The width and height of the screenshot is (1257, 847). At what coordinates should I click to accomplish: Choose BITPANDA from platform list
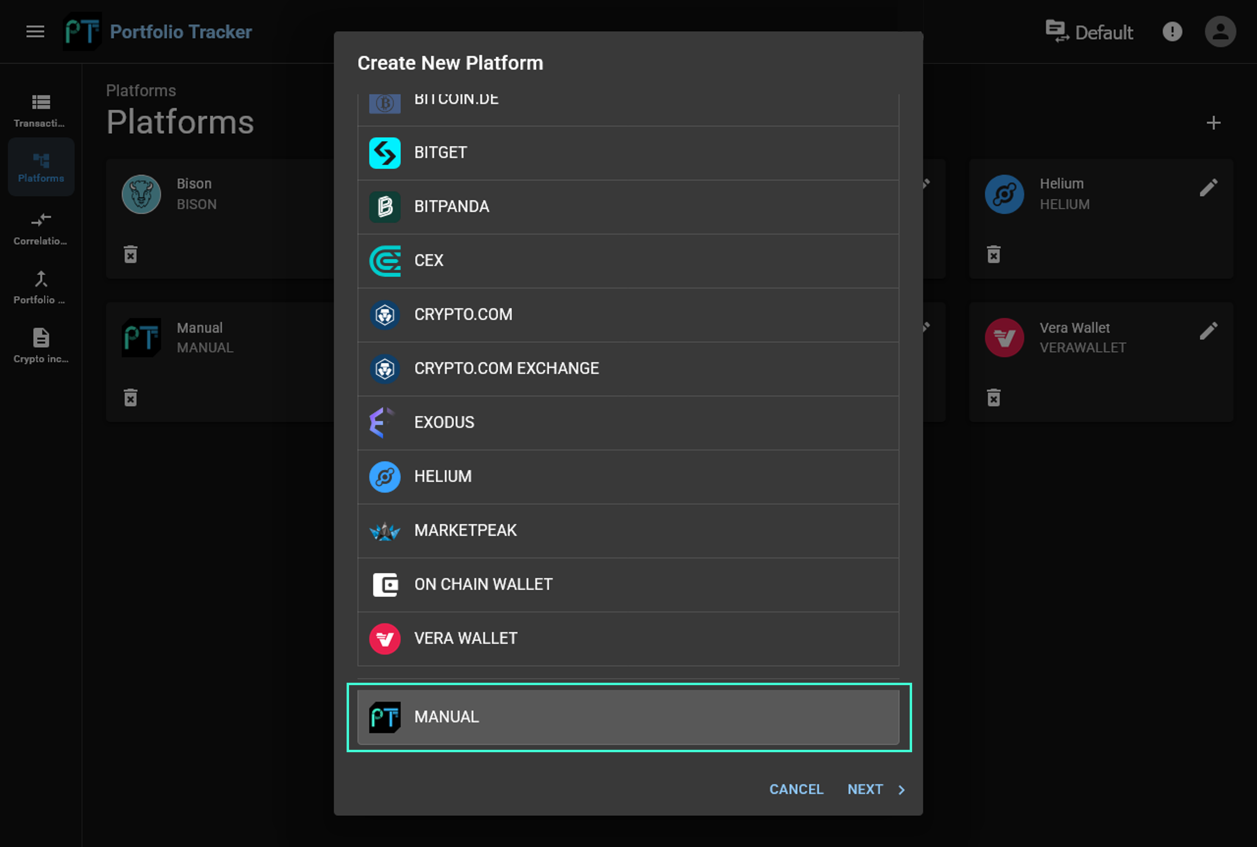click(628, 207)
